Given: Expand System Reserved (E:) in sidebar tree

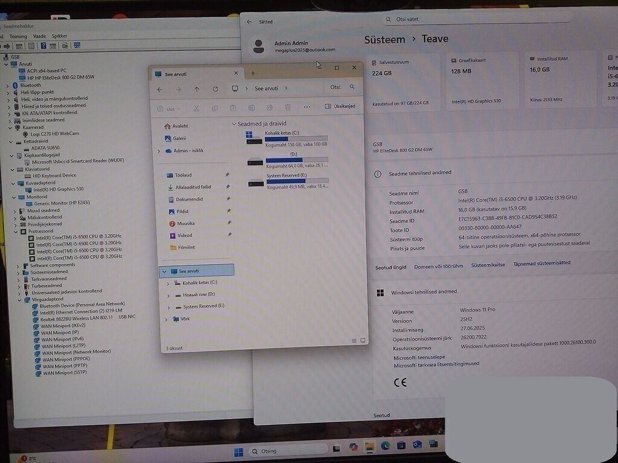Looking at the screenshot, I should 169,307.
